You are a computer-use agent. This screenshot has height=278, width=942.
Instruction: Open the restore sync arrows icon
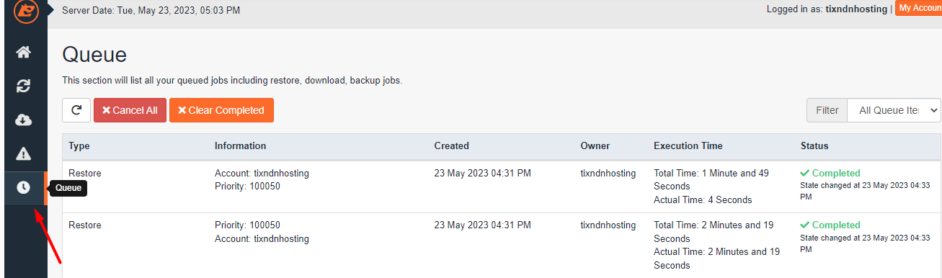[x=24, y=86]
